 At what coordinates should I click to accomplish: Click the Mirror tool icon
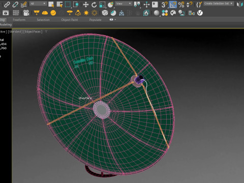click(x=239, y=5)
